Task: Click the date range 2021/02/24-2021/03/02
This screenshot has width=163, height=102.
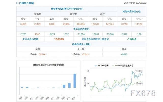Action: [x=135, y=3]
